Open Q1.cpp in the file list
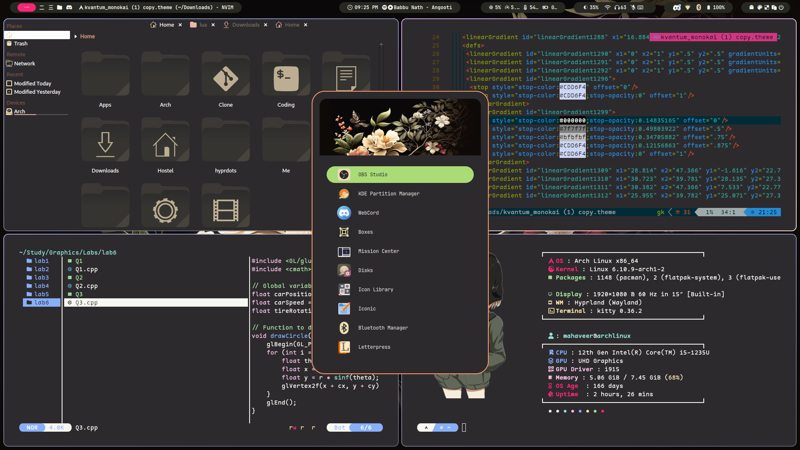 (x=86, y=269)
